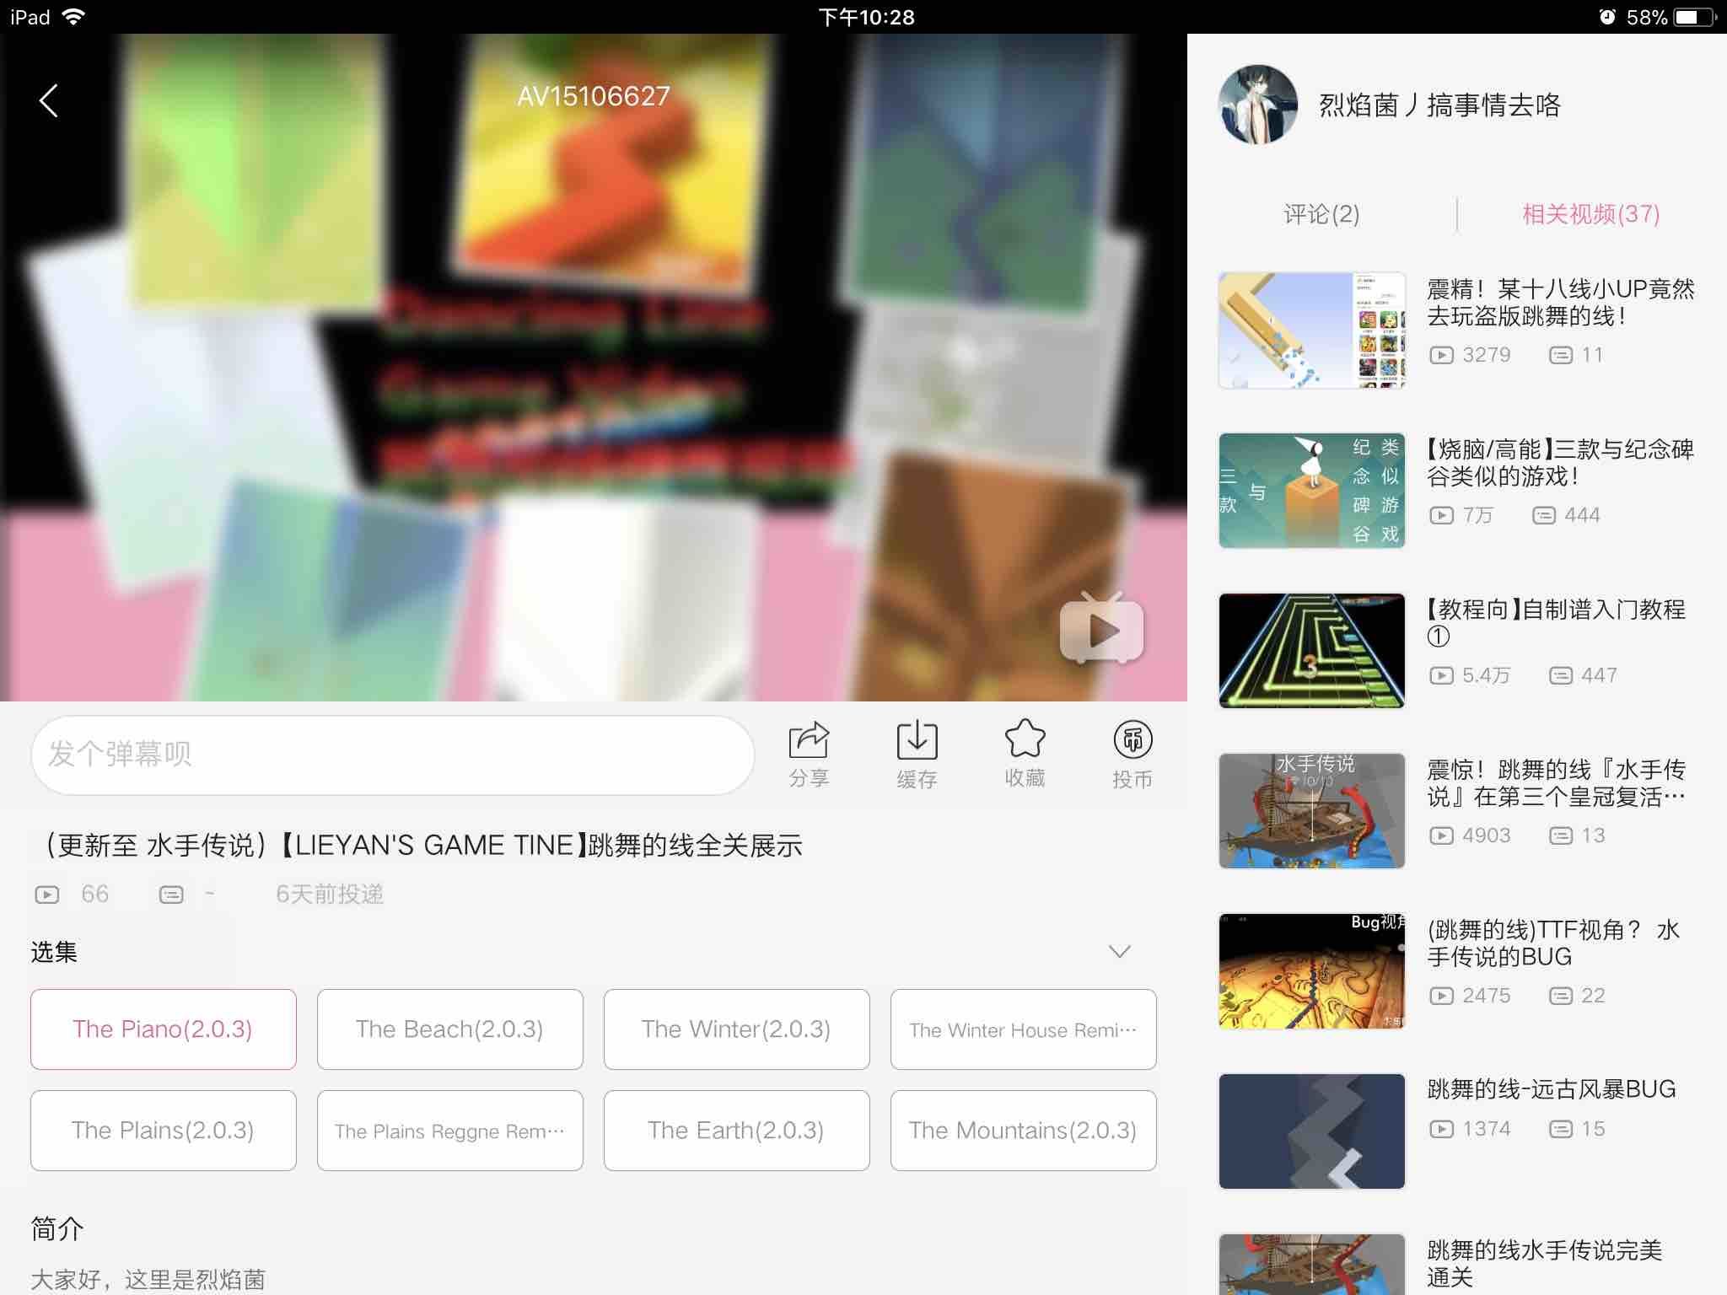The image size is (1727, 1295).
Task: Open thumbnail of 远古风暴BUG video
Action: (1312, 1131)
